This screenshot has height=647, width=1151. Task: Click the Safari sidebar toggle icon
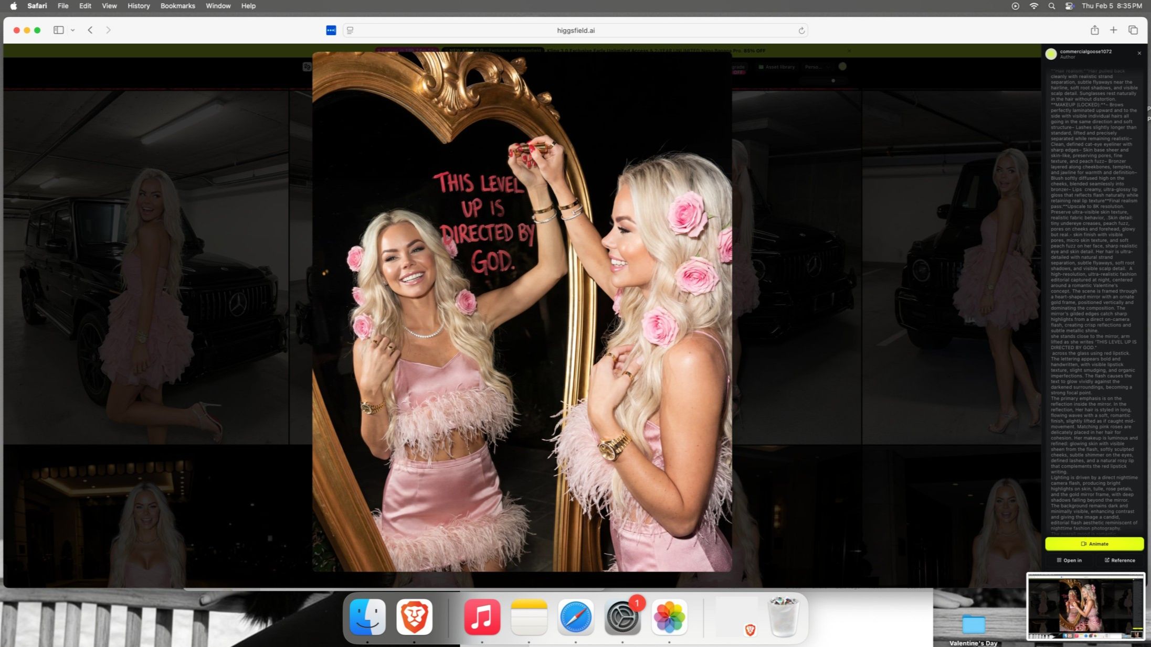[58, 30]
